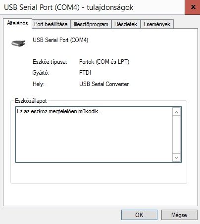View the Események tab

click(x=157, y=24)
